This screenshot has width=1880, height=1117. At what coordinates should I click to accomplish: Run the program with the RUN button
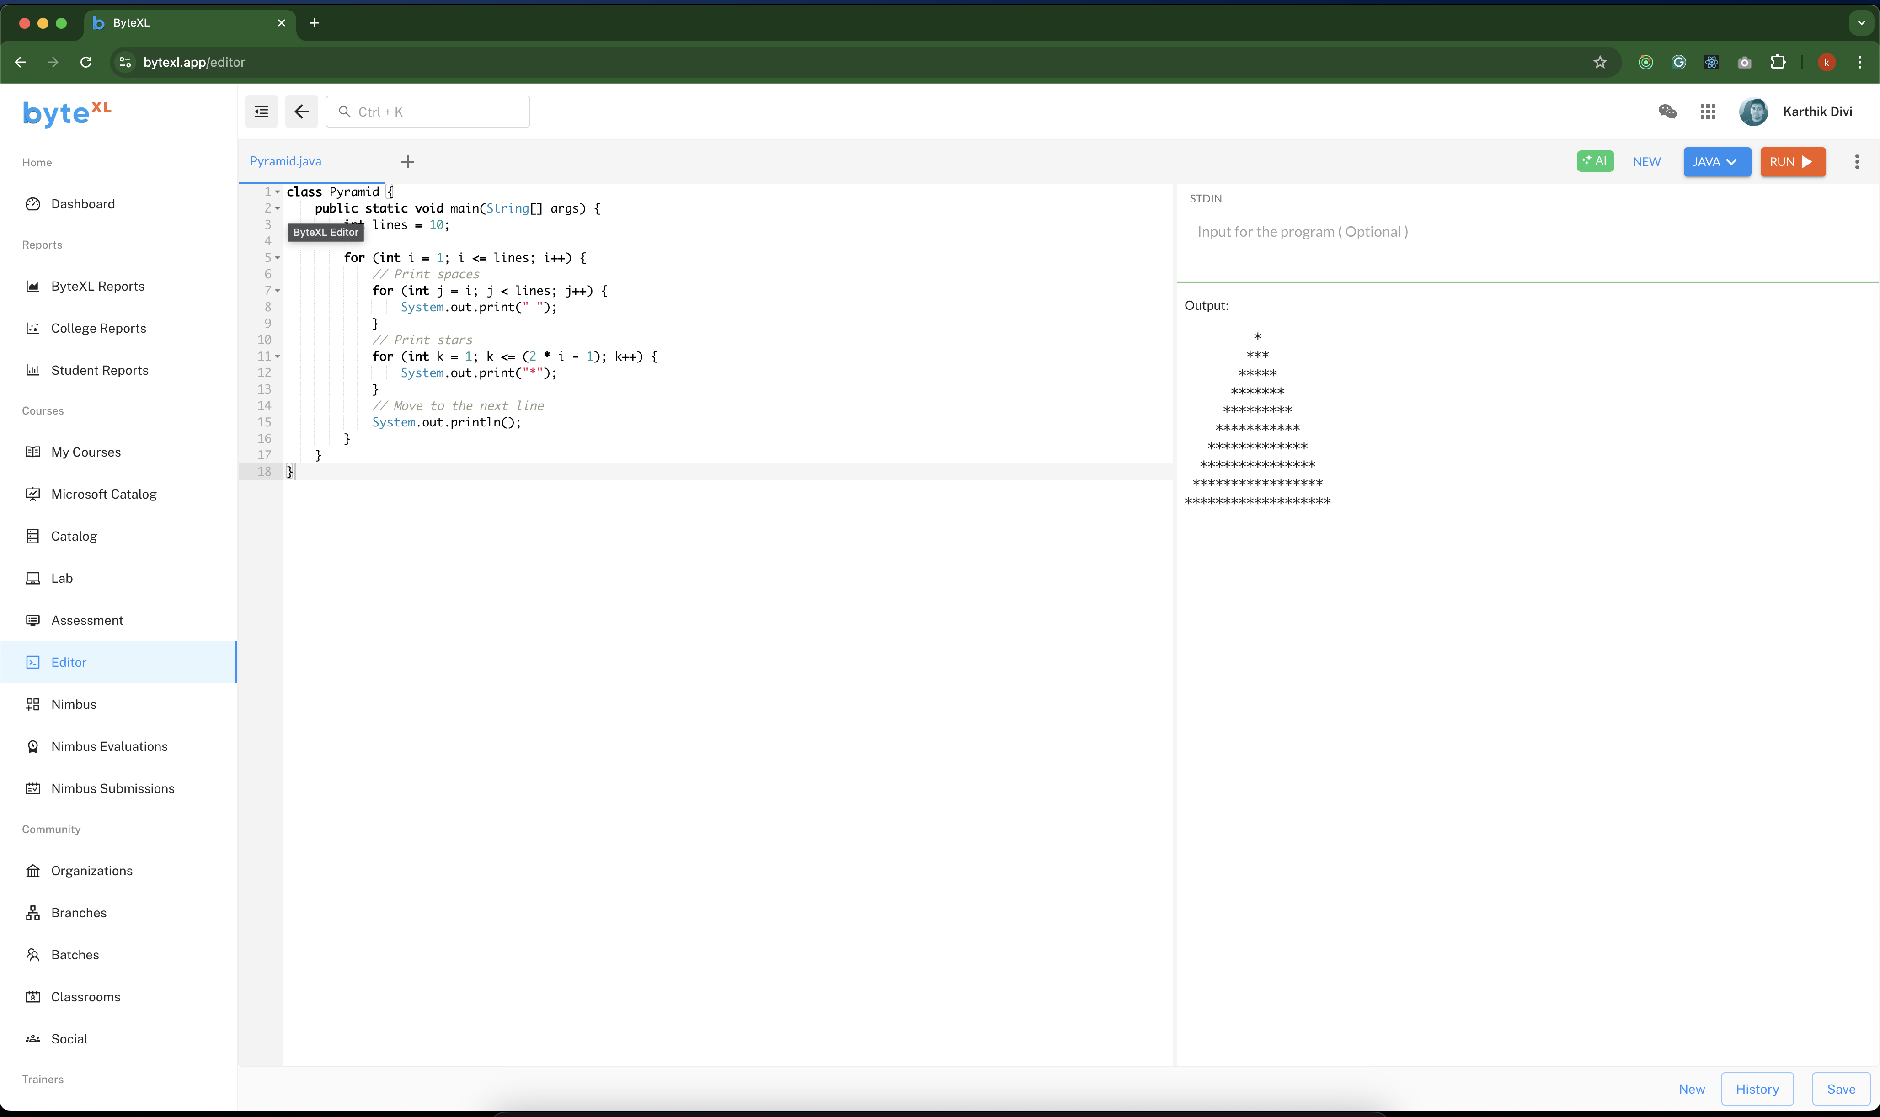click(1793, 161)
